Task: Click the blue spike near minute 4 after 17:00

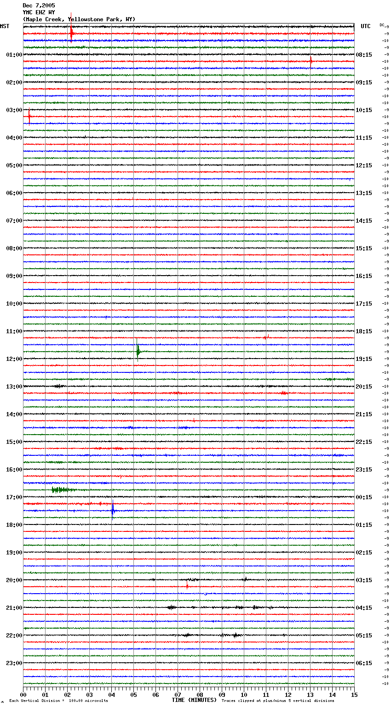Action: click(113, 510)
